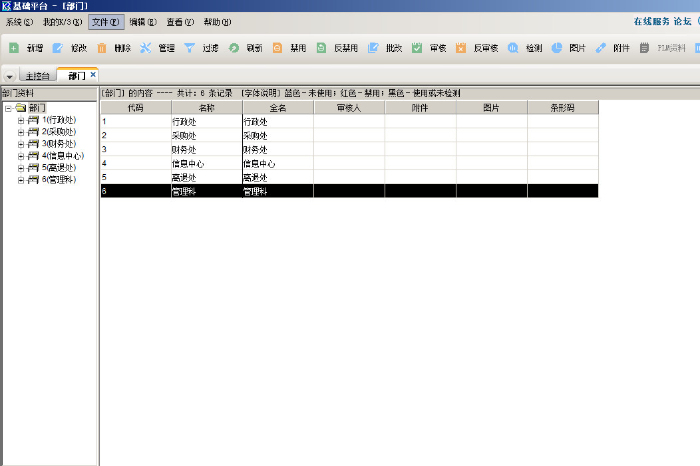Switch to the 主控台 tab

[x=37, y=76]
